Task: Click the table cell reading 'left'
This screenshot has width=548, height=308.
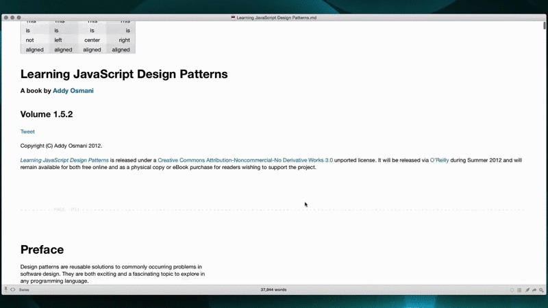Action: pos(58,40)
